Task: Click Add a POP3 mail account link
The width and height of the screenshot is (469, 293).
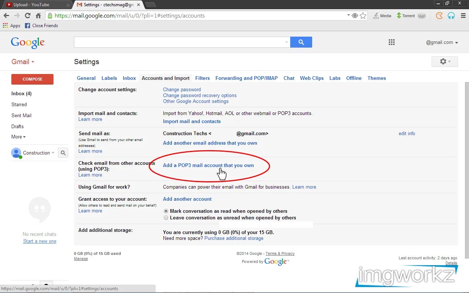Action: (x=208, y=166)
